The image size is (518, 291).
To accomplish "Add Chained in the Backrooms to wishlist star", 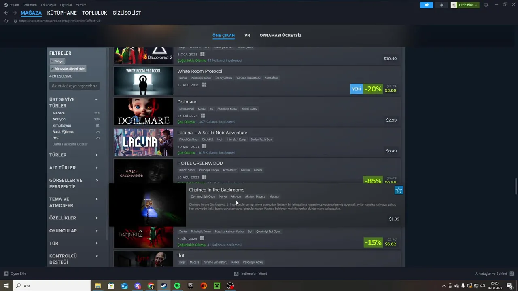I will 399,190.
